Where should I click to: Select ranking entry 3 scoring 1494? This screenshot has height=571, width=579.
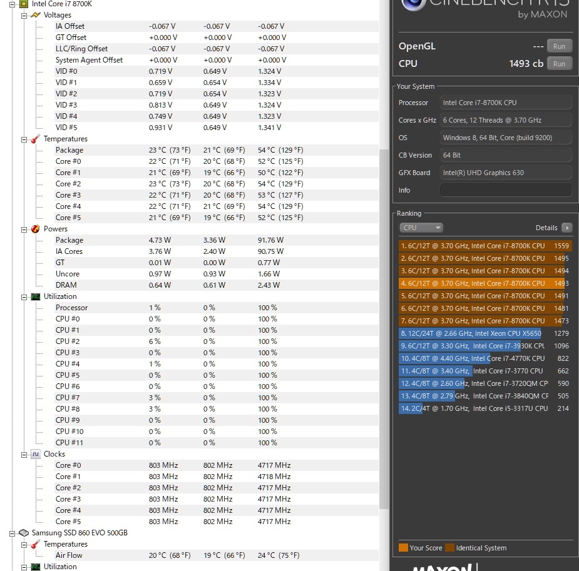[485, 271]
